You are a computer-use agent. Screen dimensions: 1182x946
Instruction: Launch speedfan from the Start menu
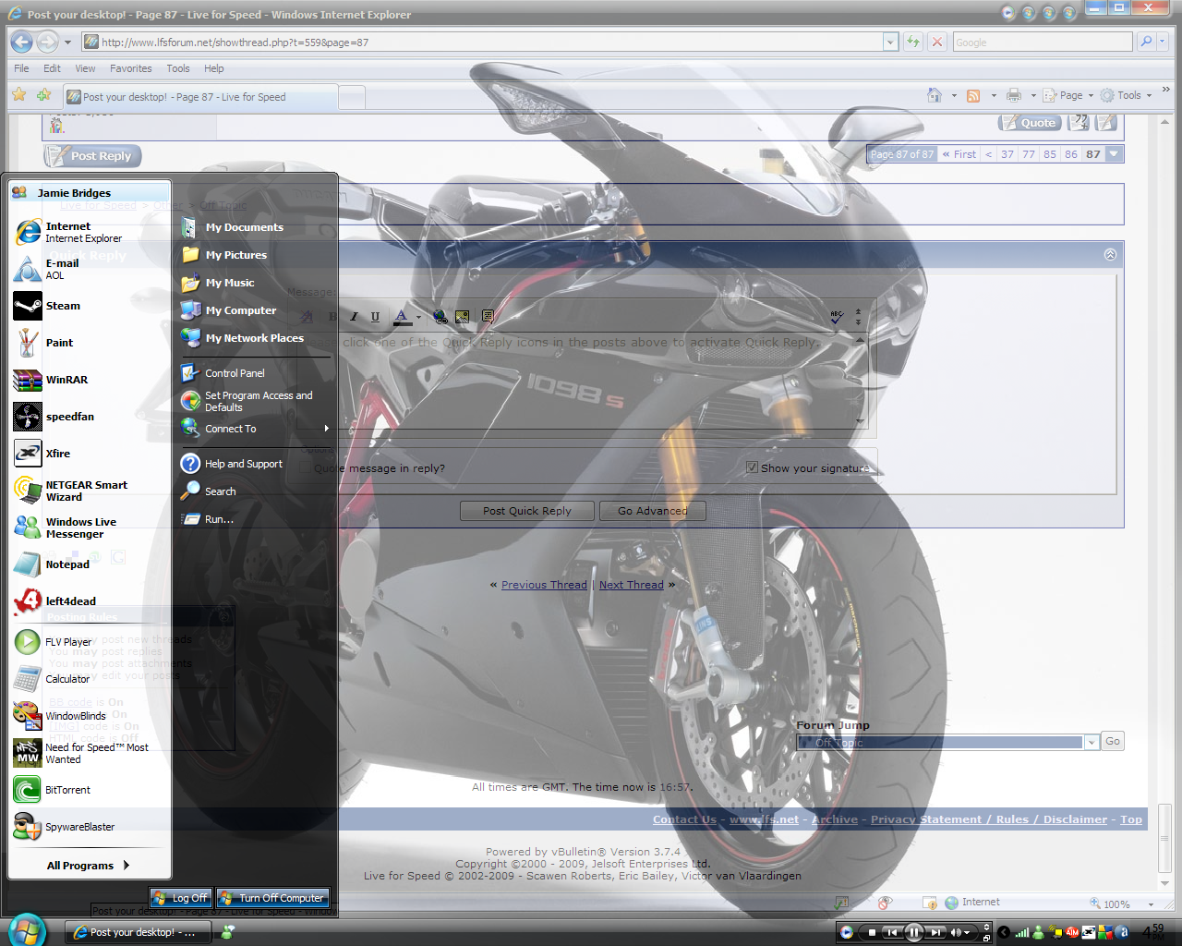click(x=90, y=417)
